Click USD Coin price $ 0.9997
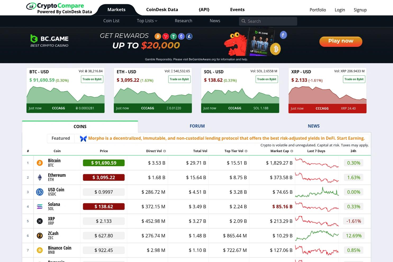The height and width of the screenshot is (262, 393). click(x=104, y=192)
